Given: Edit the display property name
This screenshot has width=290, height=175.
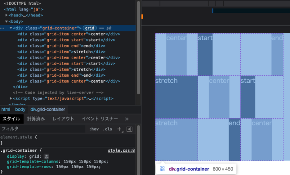Looking at the screenshot, I should (x=16, y=157).
